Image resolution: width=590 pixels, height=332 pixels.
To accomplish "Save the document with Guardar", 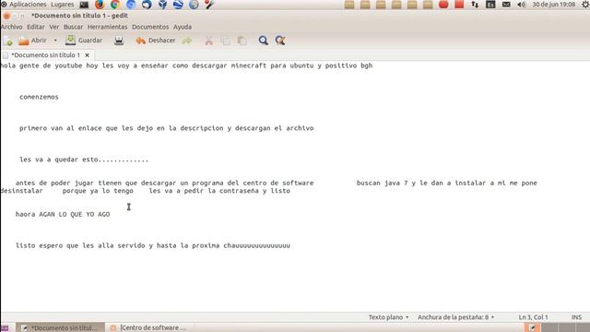I will point(84,41).
